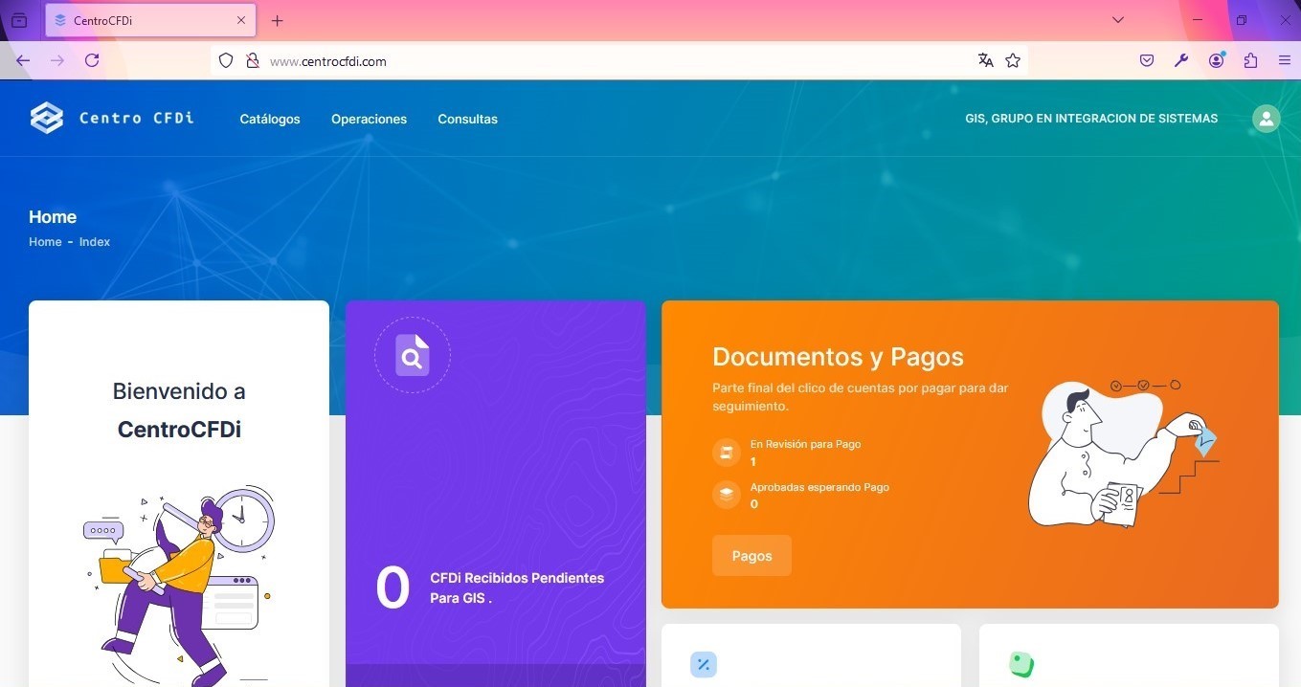
Task: Click the Aprobadas esperando Pago stack icon
Action: point(727,495)
